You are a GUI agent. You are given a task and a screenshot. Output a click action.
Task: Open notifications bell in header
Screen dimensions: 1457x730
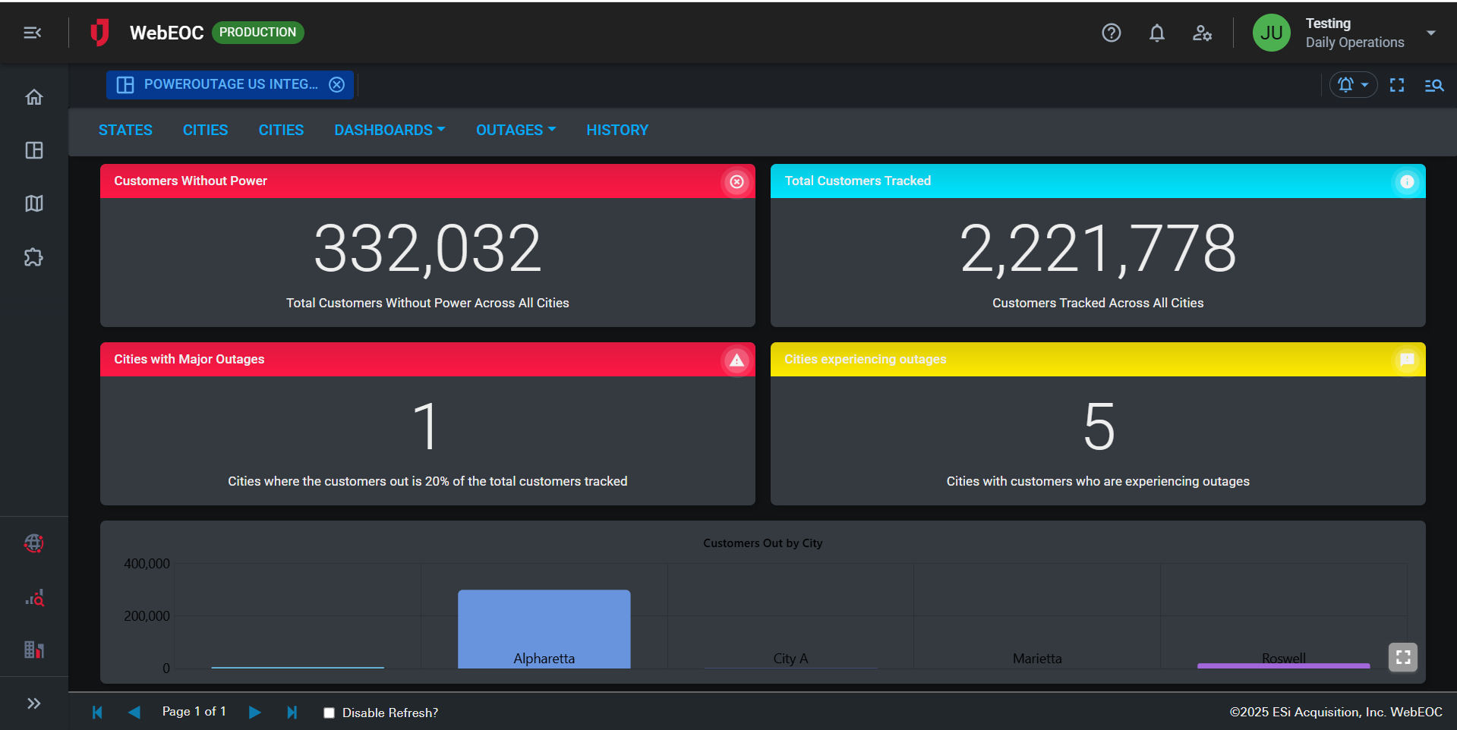[x=1156, y=33]
